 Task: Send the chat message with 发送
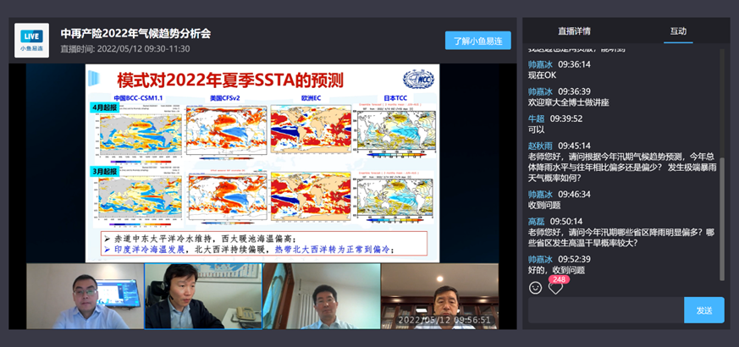click(x=704, y=311)
